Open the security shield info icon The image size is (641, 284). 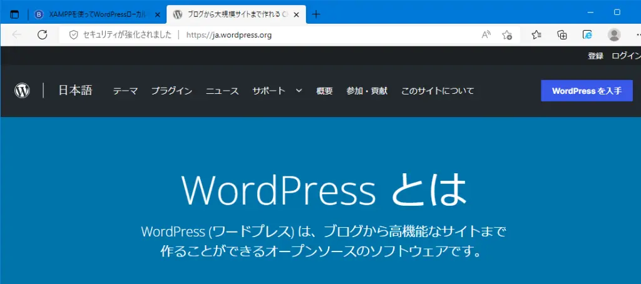point(74,35)
